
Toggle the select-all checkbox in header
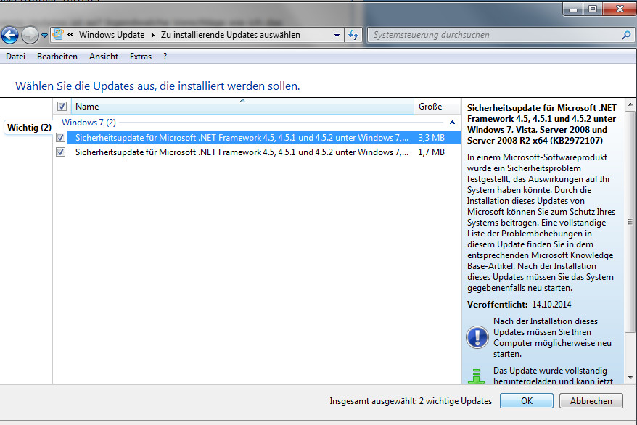(x=62, y=107)
